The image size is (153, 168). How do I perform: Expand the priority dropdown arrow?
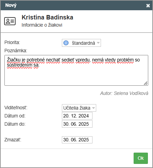pos(98,43)
